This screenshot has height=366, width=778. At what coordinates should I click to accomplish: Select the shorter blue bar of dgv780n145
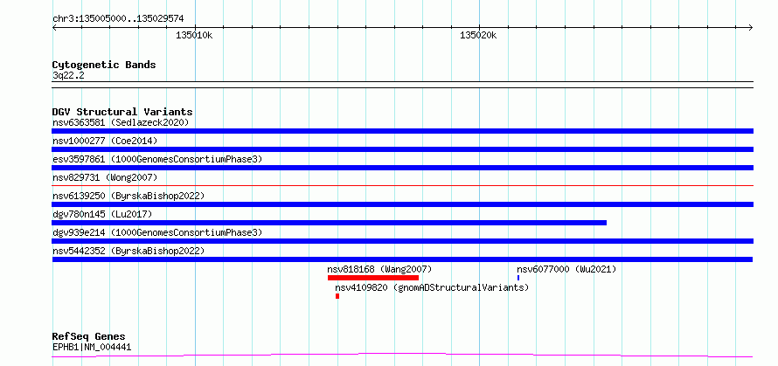click(329, 223)
